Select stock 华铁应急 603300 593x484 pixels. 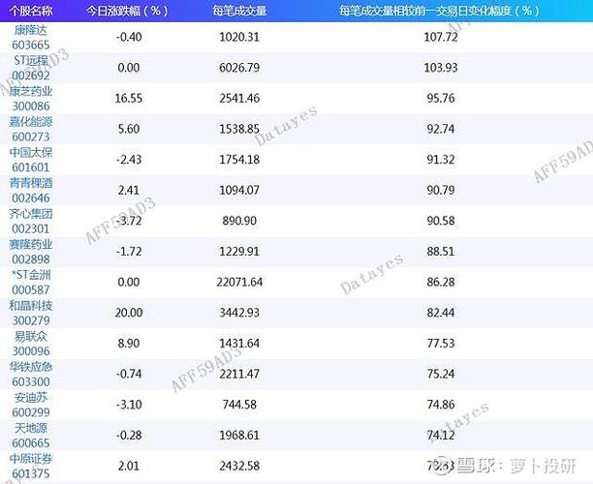(x=31, y=374)
